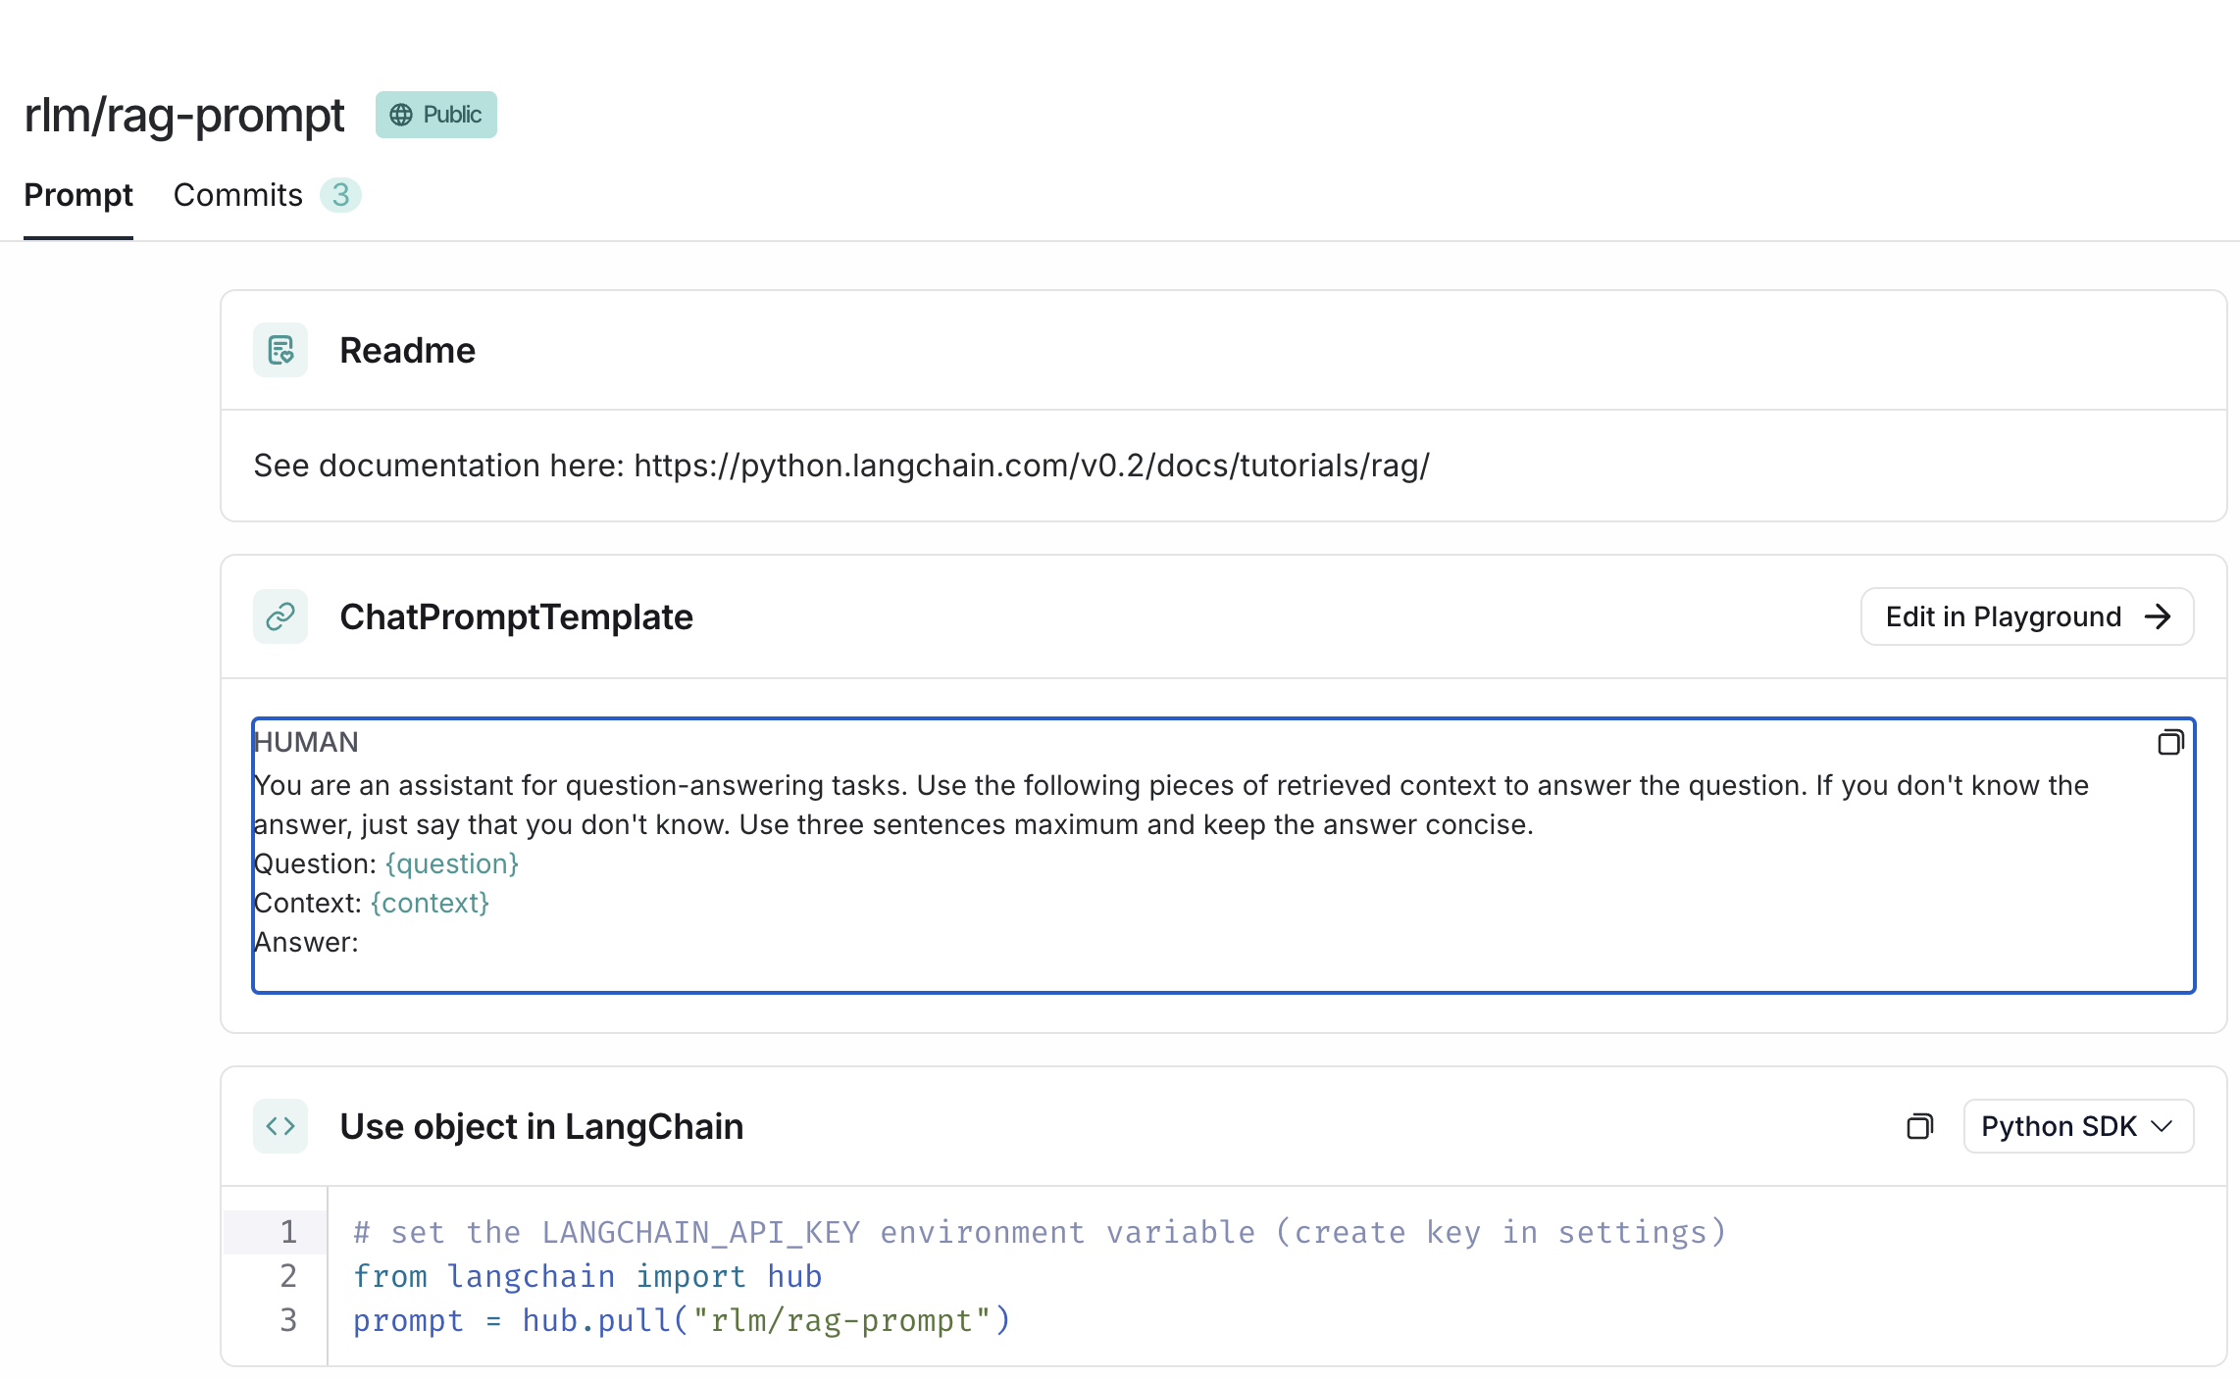Click code line number 1
The width and height of the screenshot is (2240, 1378).
[x=288, y=1232]
